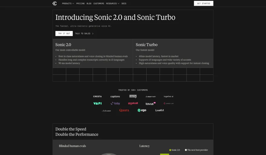266x155 pixels.
Task: Click the Cartesia logo in navbar
Action: (55, 3)
